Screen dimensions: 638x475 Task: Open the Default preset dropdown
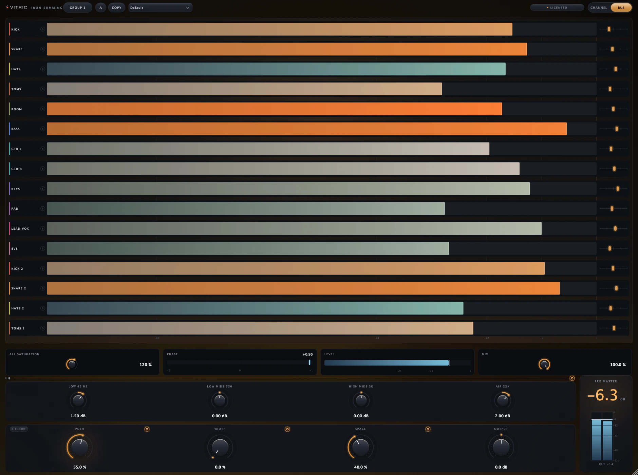160,8
